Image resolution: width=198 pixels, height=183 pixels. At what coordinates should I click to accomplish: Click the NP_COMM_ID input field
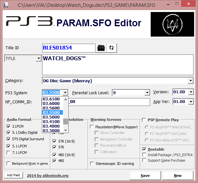click(x=96, y=102)
